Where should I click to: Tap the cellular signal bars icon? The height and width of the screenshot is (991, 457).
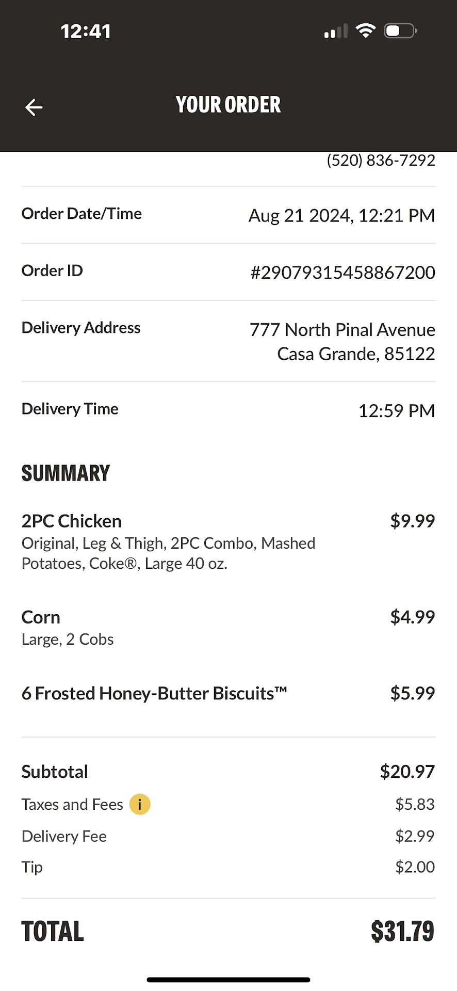click(x=335, y=32)
